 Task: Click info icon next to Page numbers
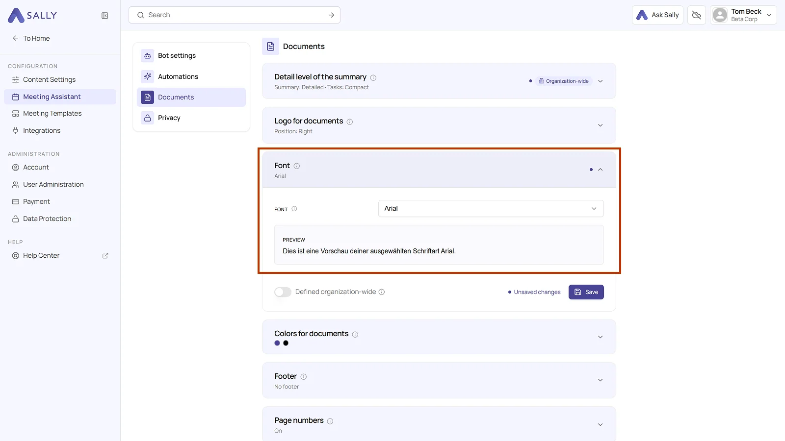pyautogui.click(x=330, y=421)
